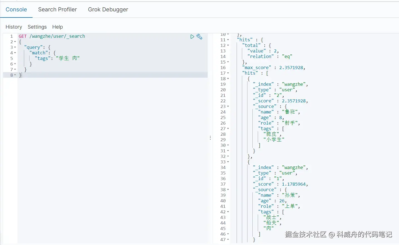Open the History link

click(x=14, y=27)
